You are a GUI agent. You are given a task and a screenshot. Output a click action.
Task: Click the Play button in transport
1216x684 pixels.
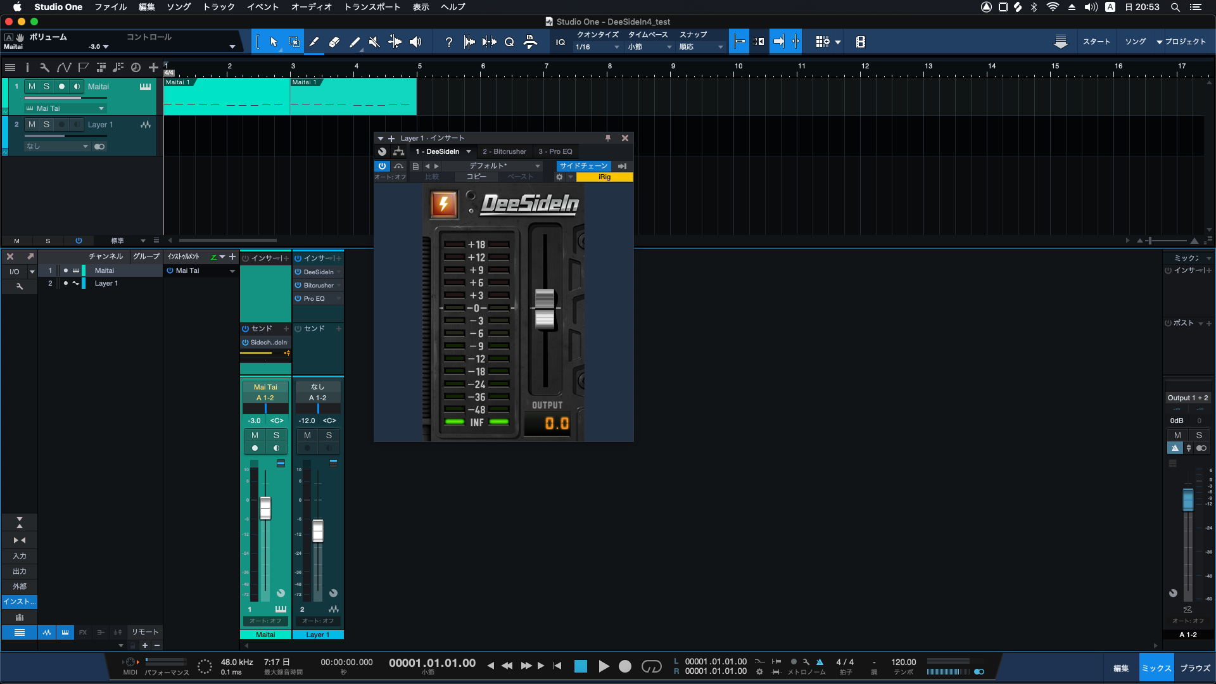[604, 666]
